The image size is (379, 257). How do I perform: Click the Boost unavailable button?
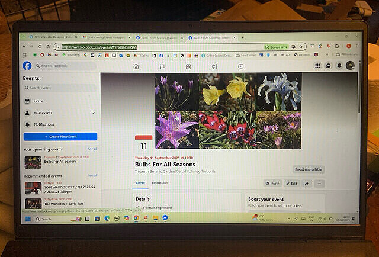(x=309, y=169)
